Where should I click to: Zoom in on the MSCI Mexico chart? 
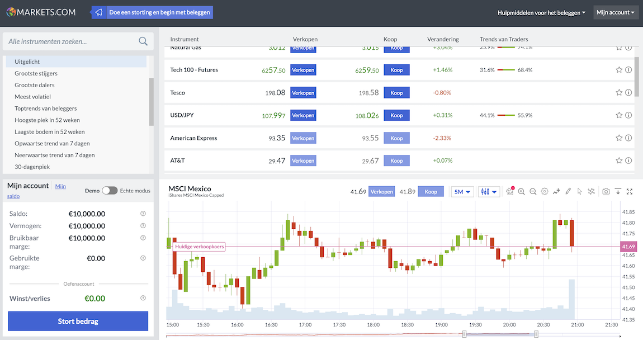tap(521, 192)
